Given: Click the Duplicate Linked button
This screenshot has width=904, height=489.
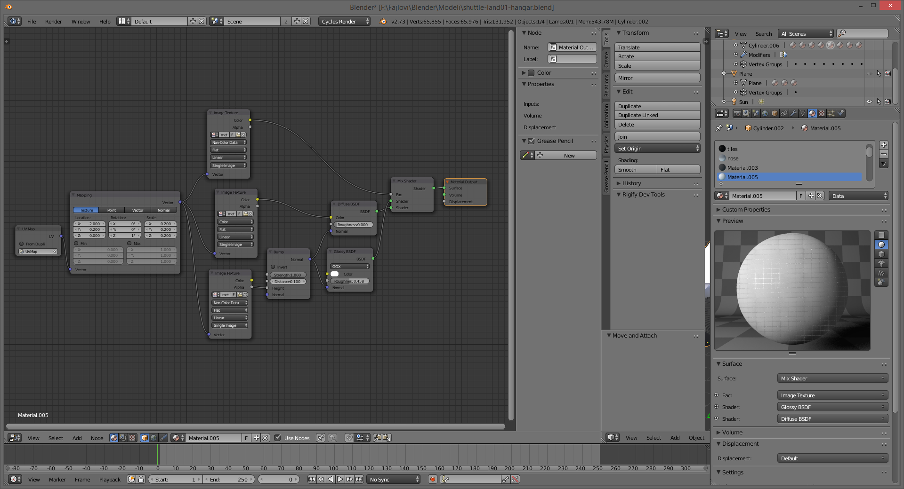Looking at the screenshot, I should [x=657, y=115].
